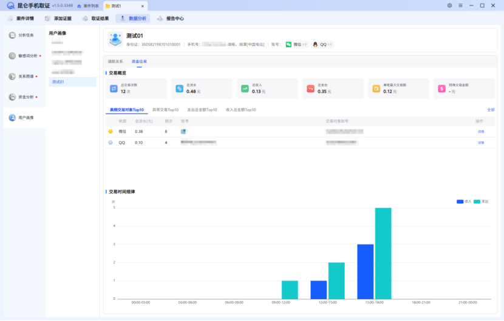This screenshot has height=321, width=504.
Task: Switch to the 收入总金额Top10 tab
Action: click(240, 110)
